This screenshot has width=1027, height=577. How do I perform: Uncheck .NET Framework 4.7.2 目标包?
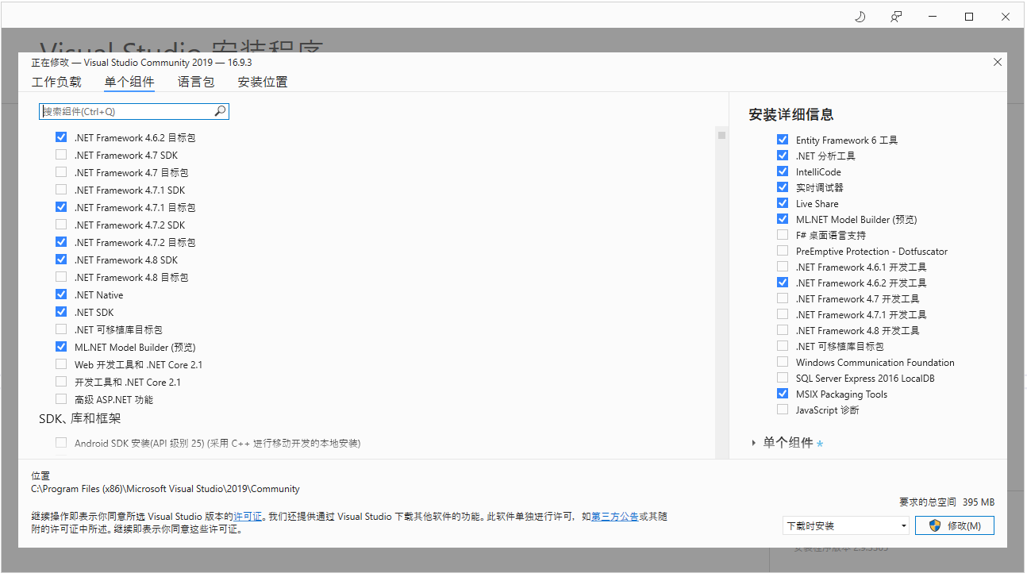61,242
